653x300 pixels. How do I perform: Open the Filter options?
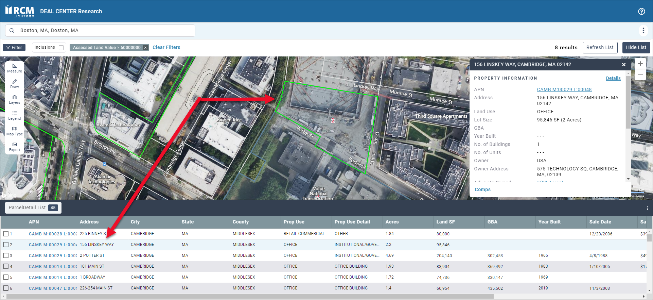point(14,48)
